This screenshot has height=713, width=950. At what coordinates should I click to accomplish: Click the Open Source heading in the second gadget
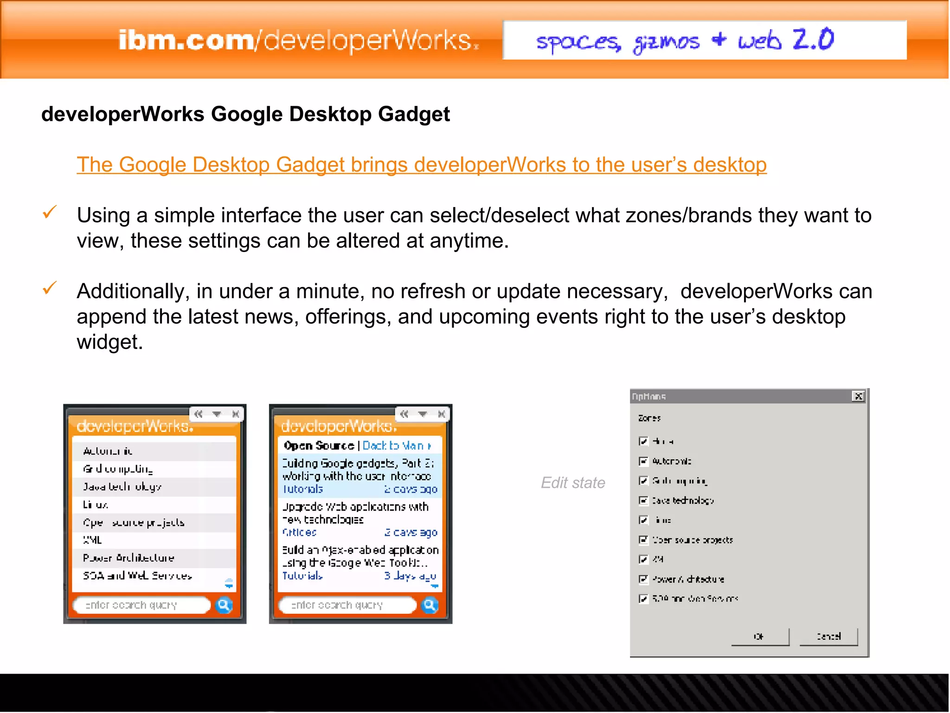(x=319, y=446)
